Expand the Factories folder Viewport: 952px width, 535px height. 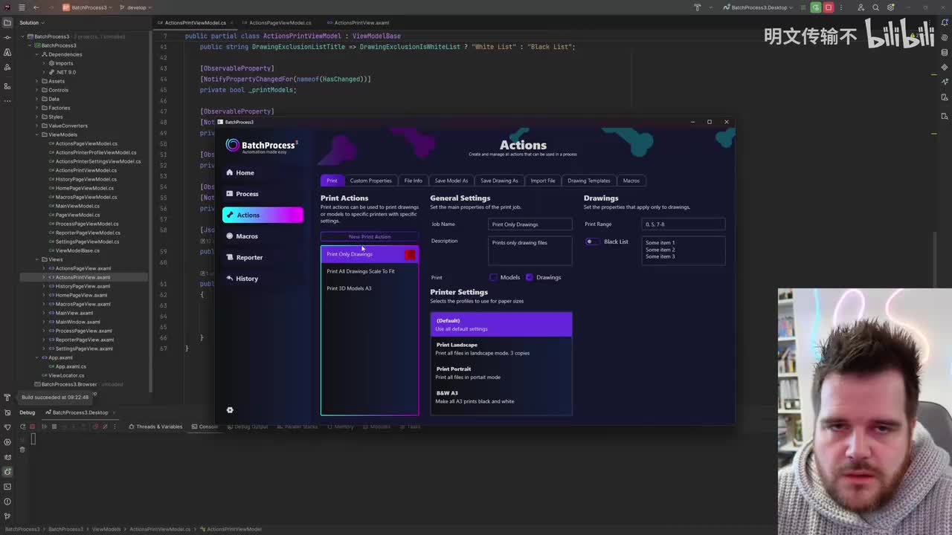point(36,108)
